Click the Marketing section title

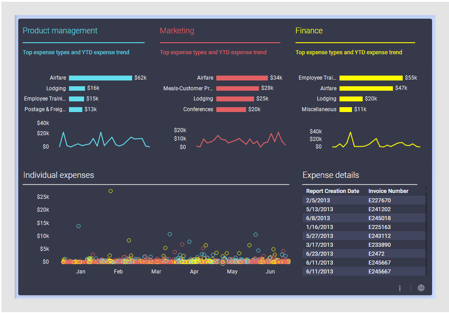177,31
